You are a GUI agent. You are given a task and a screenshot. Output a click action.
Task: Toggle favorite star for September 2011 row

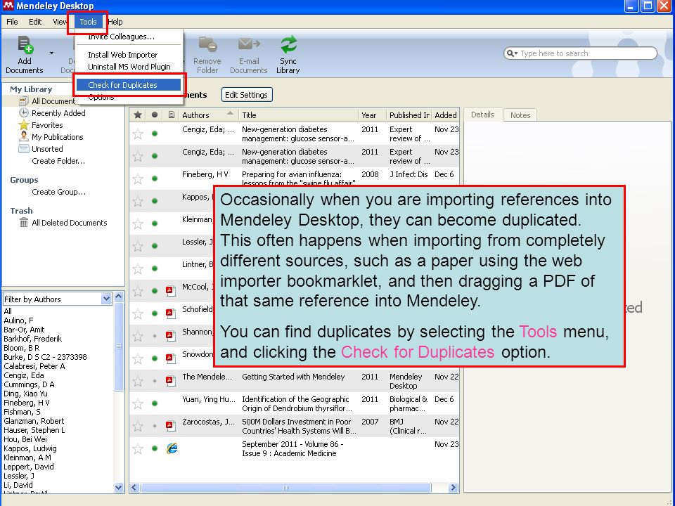click(x=138, y=449)
